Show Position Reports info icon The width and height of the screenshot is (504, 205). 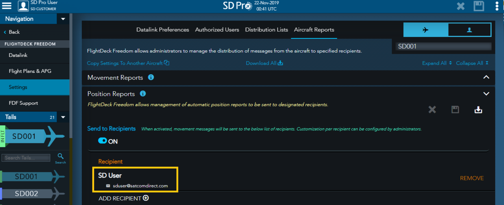click(143, 94)
